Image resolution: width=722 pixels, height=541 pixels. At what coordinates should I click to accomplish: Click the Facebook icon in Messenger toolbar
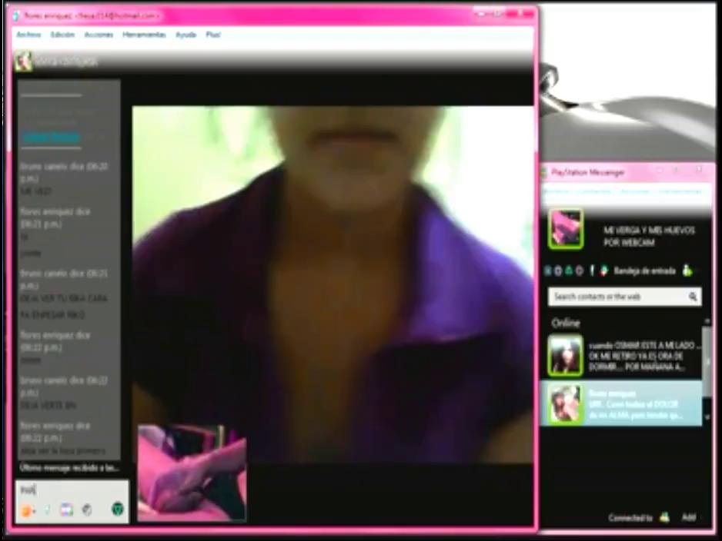coord(591,270)
